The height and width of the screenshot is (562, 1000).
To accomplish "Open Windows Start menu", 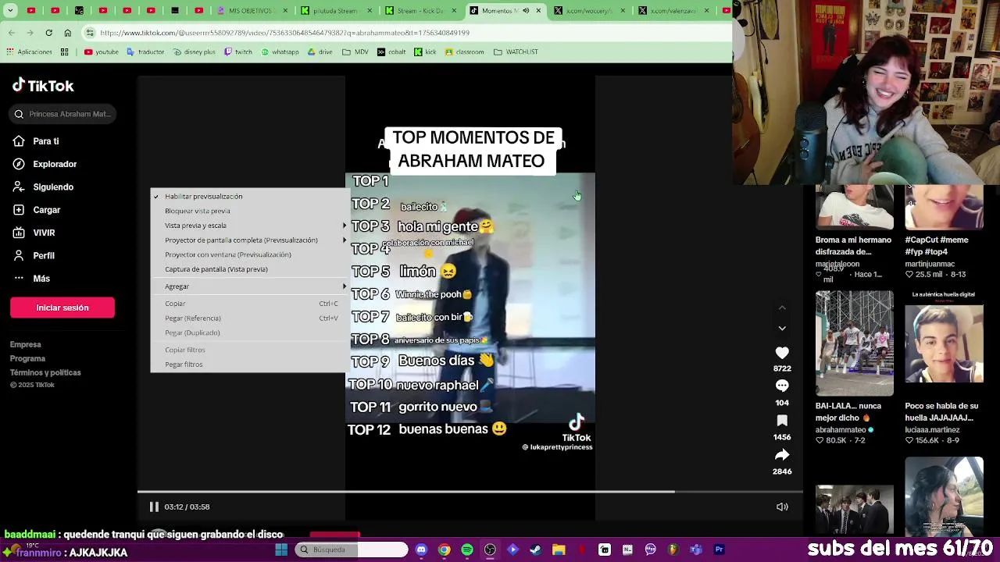I will (x=281, y=550).
